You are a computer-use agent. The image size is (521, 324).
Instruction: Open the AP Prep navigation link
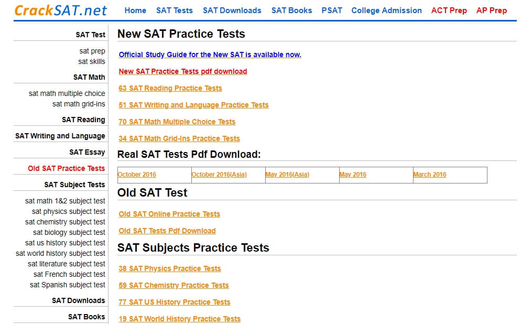coord(492,10)
